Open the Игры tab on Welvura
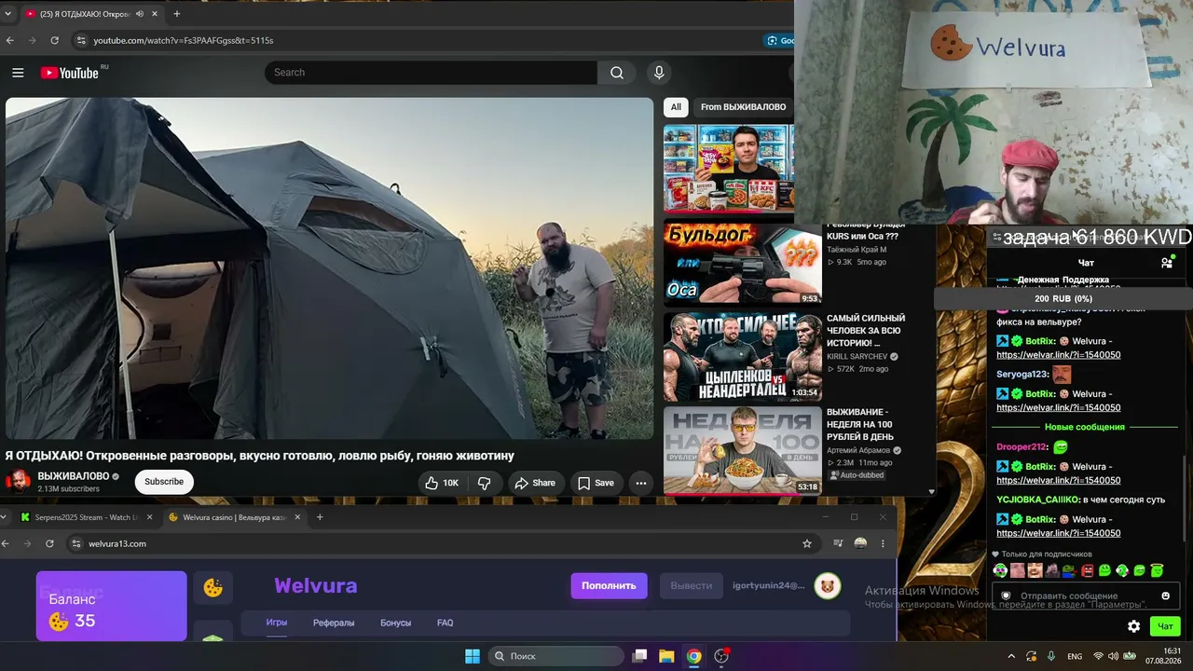 276,623
